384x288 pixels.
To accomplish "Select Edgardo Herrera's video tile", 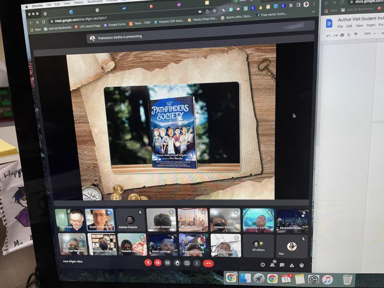I will [x=194, y=245].
